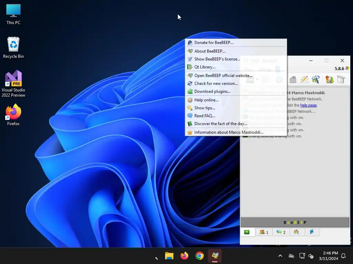The height and width of the screenshot is (264, 353).
Task: Open File Explorer from the taskbar
Action: (169, 255)
